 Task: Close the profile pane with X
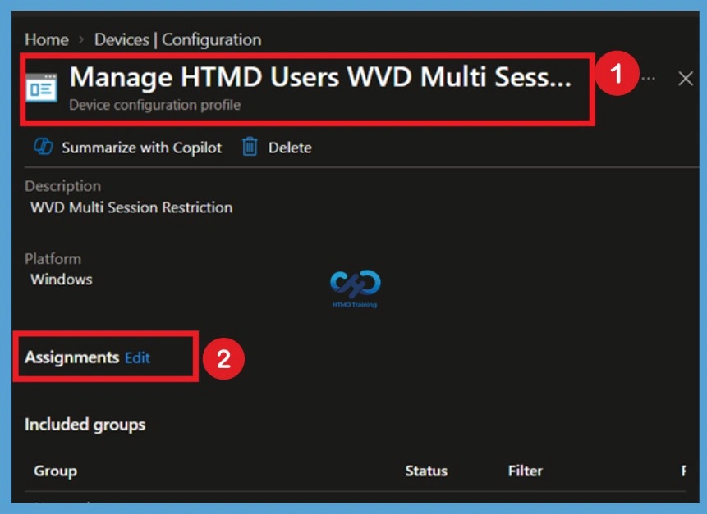click(686, 79)
